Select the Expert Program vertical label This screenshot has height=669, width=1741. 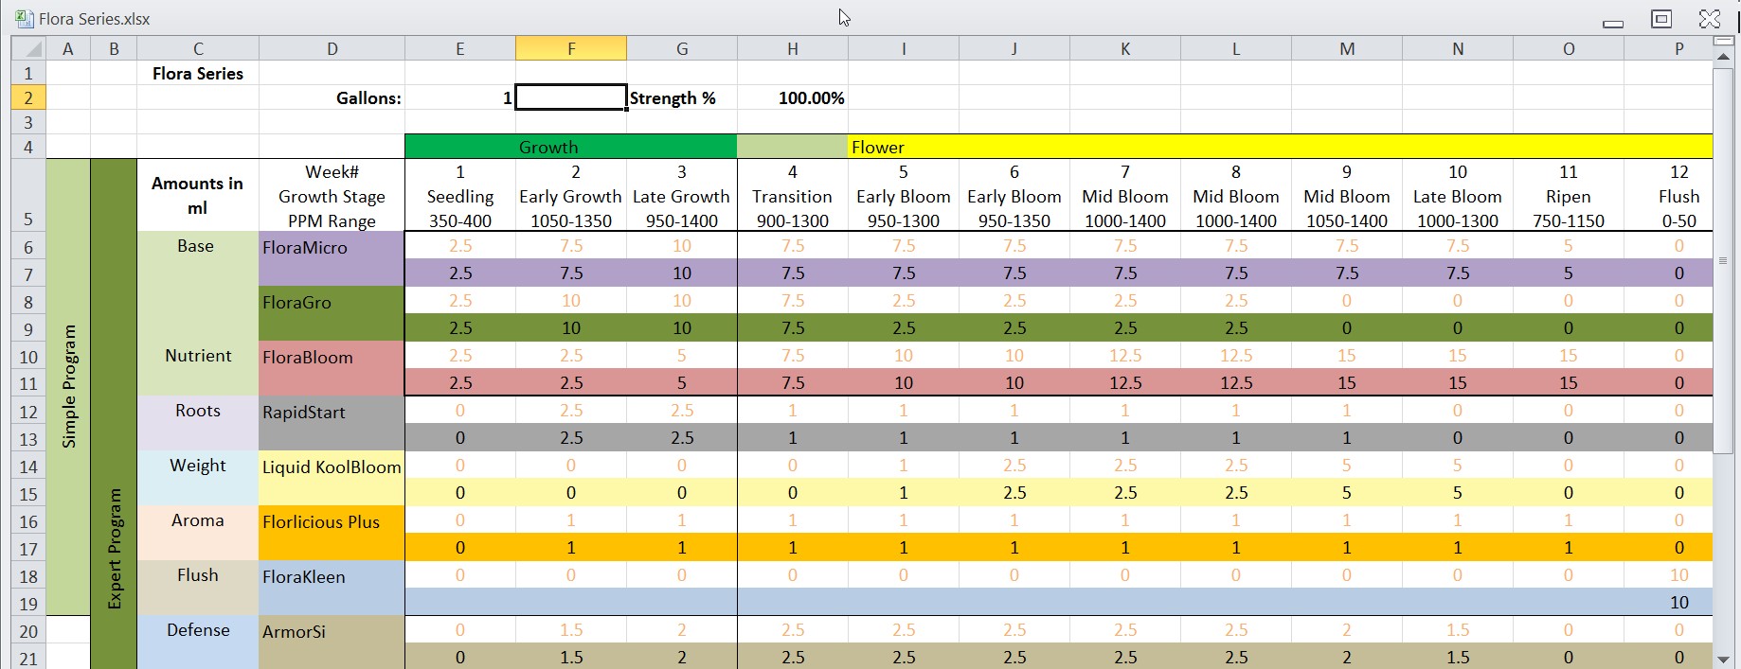coord(114,549)
